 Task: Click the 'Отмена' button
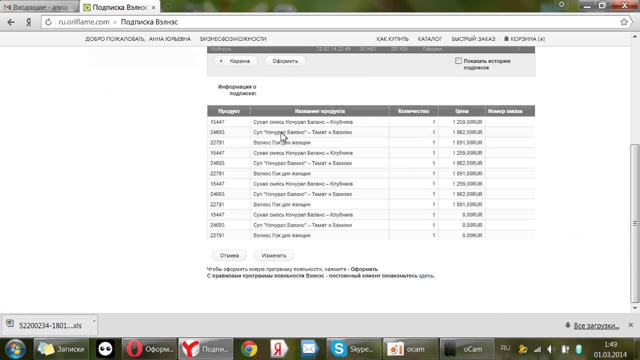(229, 255)
